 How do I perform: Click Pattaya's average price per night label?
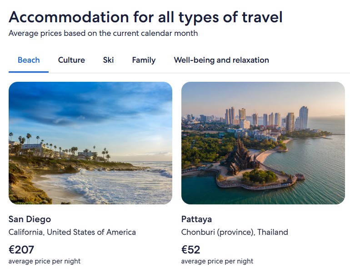(217, 261)
